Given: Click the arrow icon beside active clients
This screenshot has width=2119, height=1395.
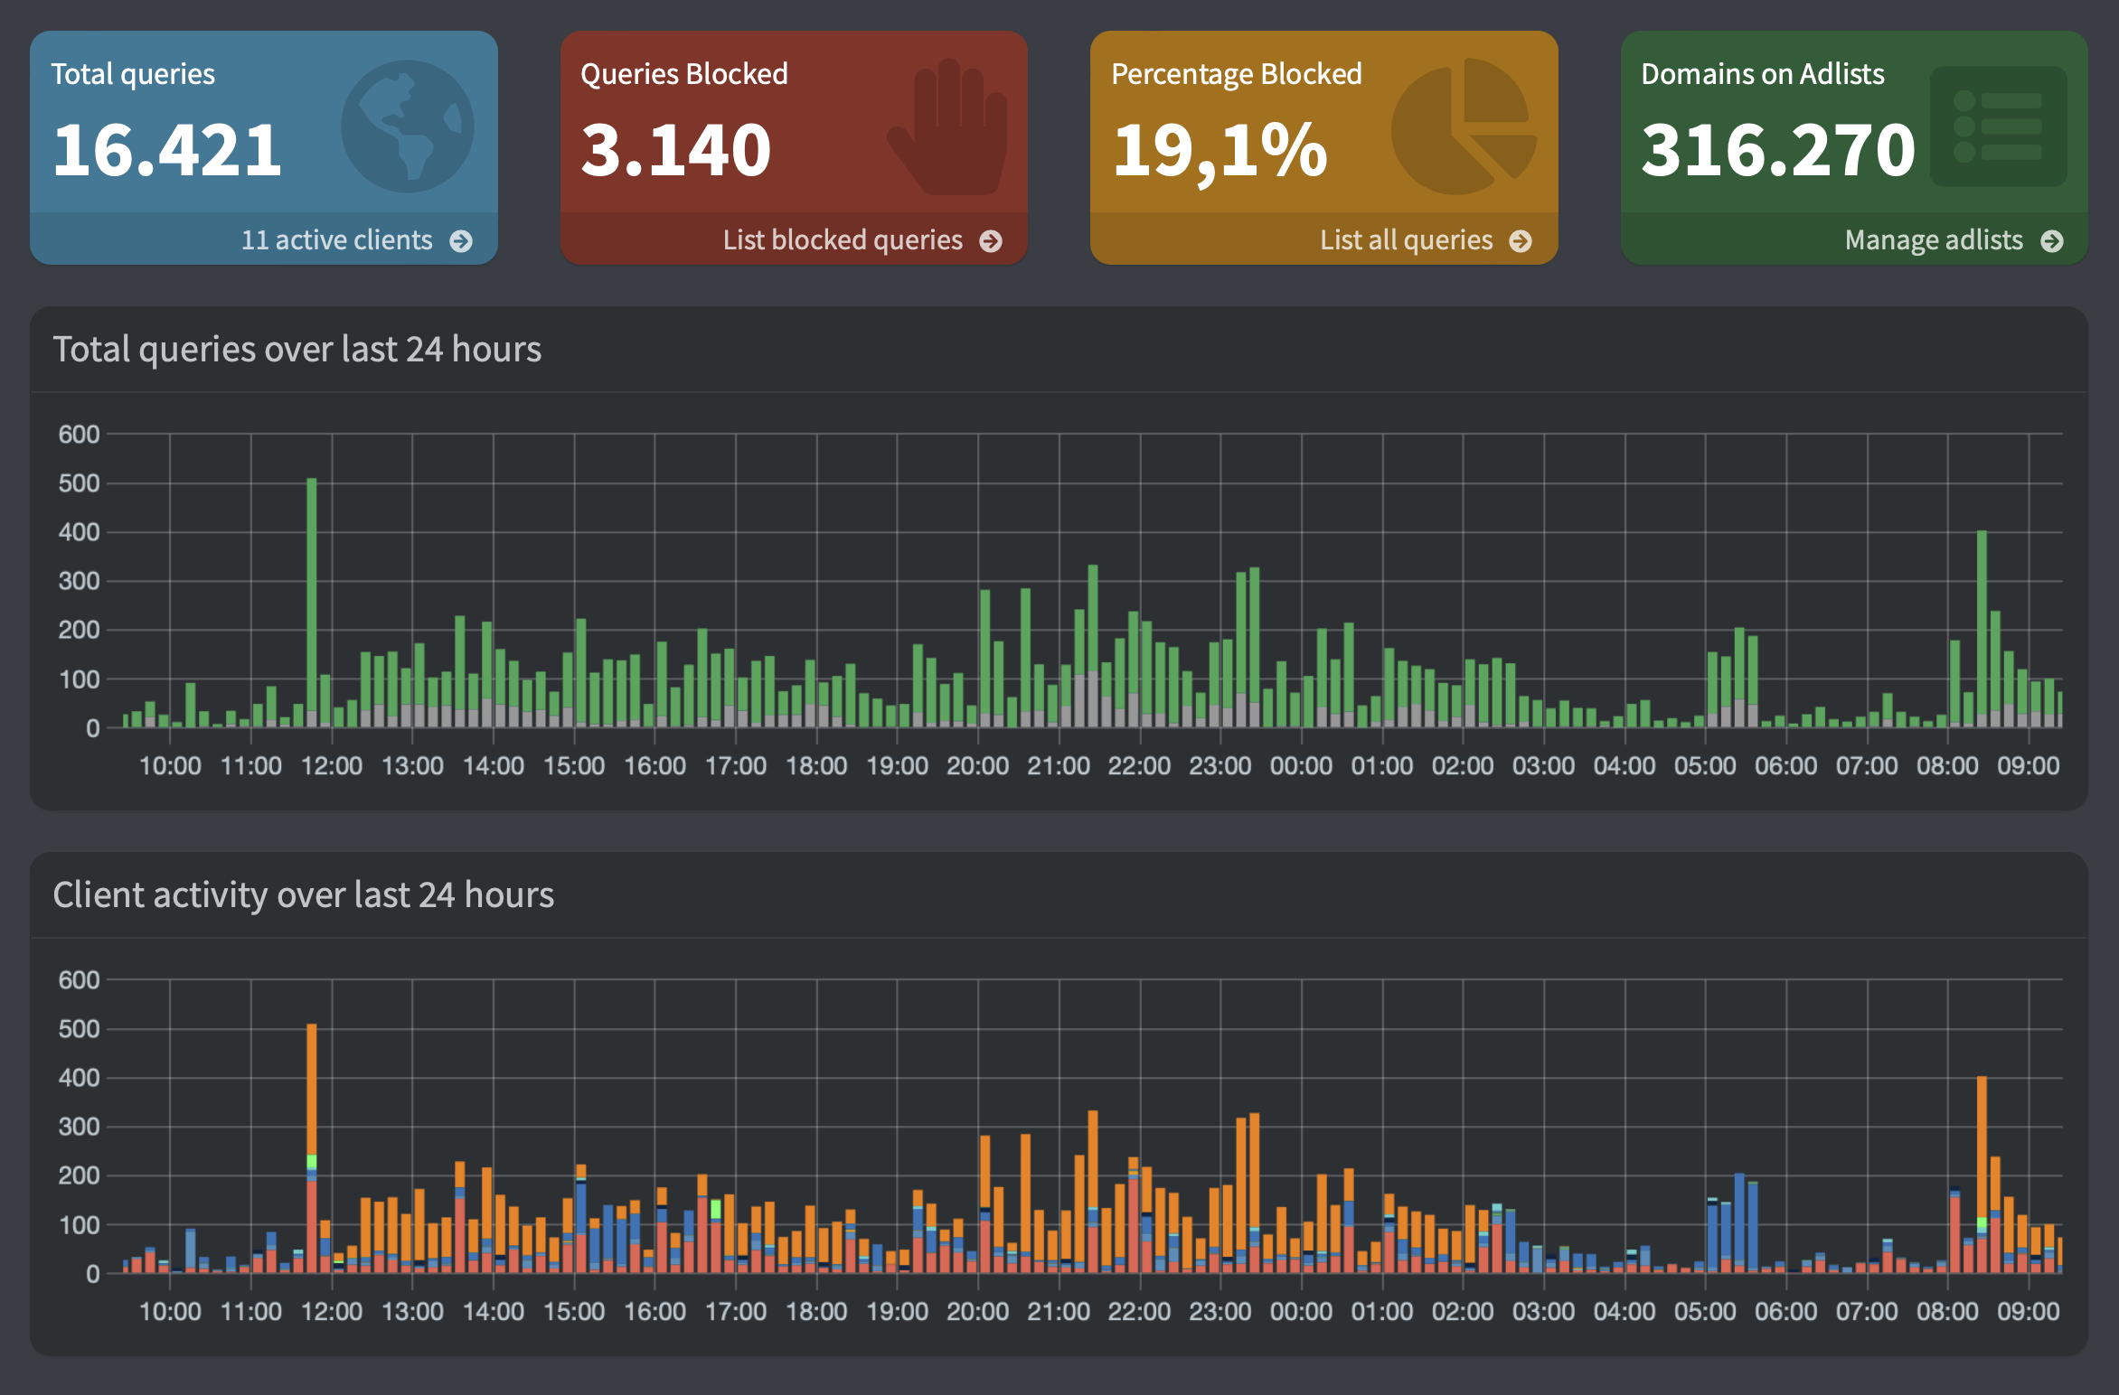Looking at the screenshot, I should [461, 241].
